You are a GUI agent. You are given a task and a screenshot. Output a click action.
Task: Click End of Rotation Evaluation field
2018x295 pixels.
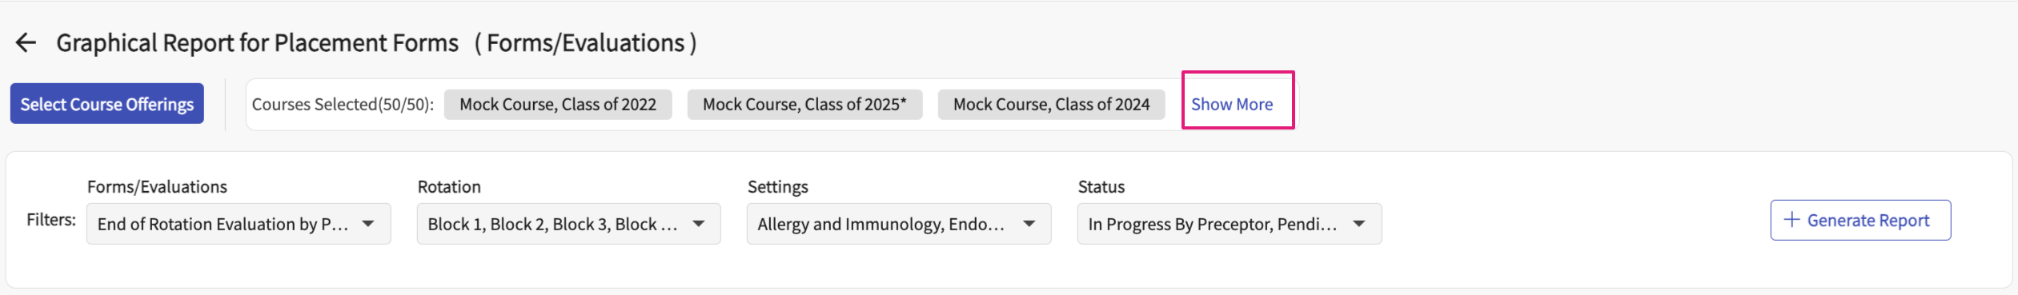point(239,224)
